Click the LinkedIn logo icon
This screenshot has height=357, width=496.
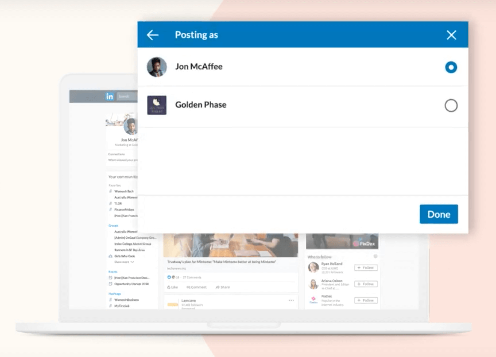(x=110, y=96)
